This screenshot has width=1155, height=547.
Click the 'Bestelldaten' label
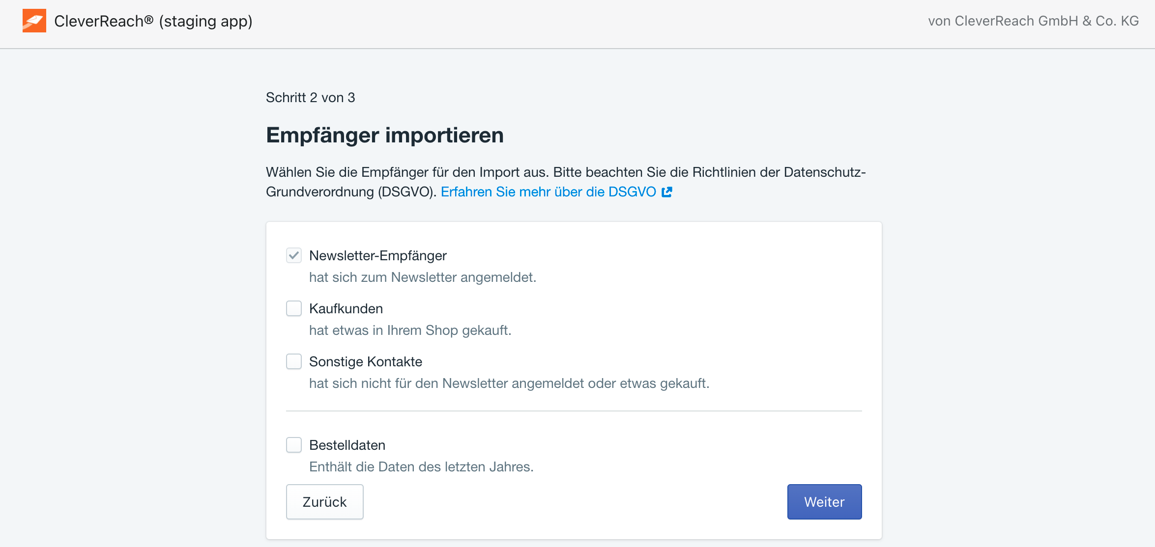pyautogui.click(x=347, y=445)
